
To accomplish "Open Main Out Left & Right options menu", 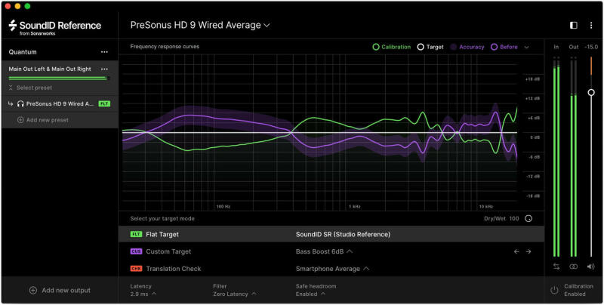I will [104, 69].
